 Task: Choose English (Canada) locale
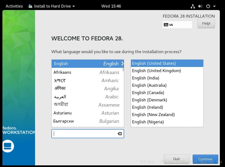coord(167,93)
